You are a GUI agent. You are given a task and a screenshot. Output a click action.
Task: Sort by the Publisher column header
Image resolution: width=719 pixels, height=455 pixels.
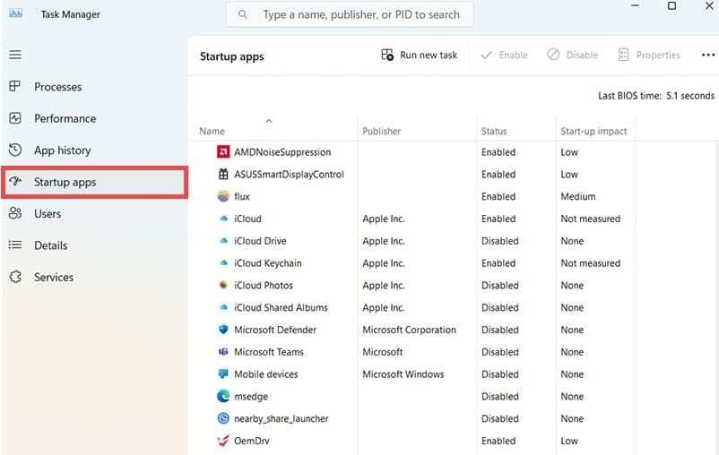pos(382,131)
